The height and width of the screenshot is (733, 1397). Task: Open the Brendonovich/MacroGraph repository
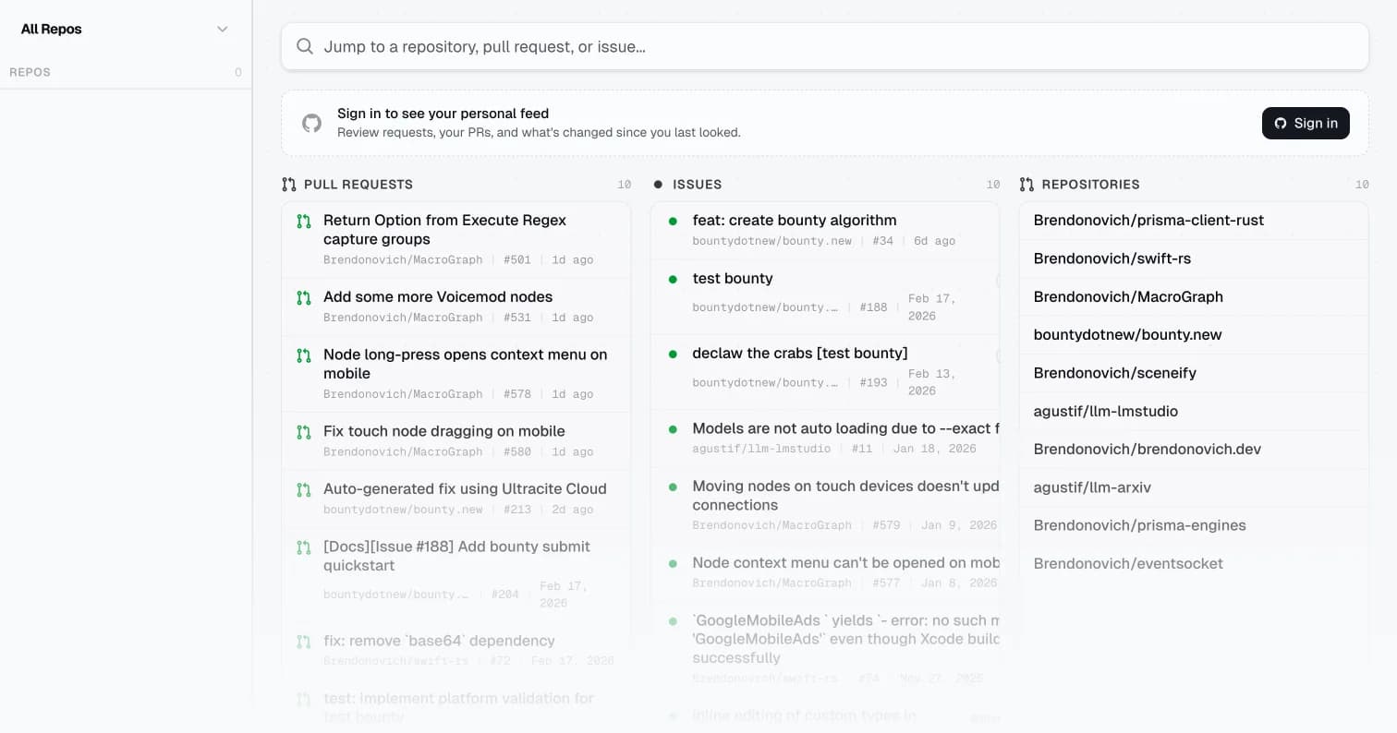click(x=1128, y=296)
